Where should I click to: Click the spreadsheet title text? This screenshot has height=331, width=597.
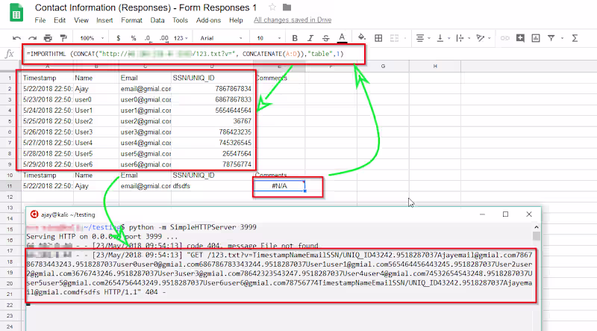(146, 7)
